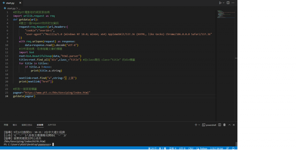
Task: Click 'data=response.read().decode("utf-8")' line
Action: [x=51, y=45]
